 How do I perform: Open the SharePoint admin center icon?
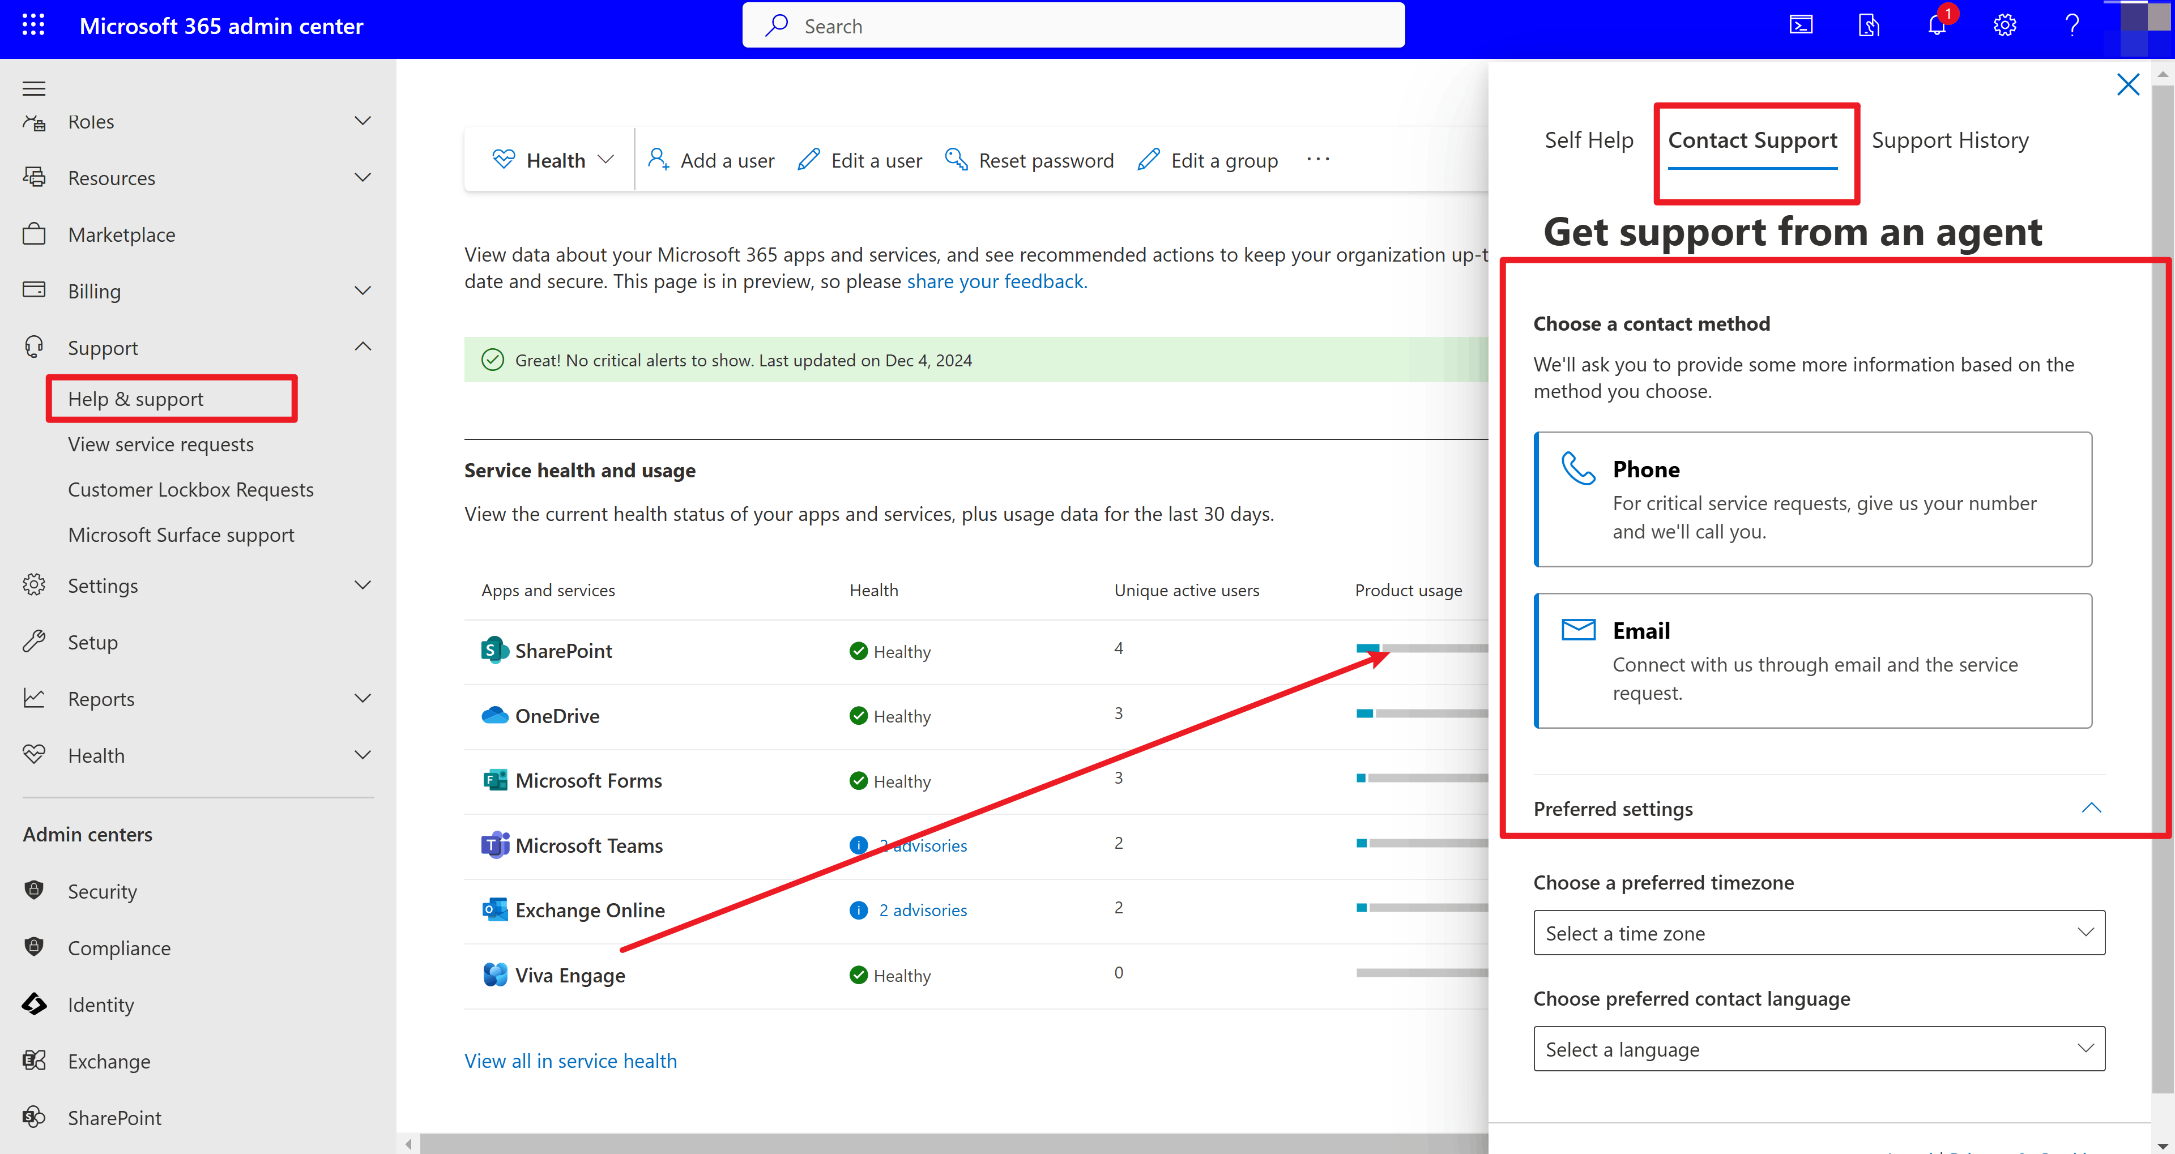34,1117
